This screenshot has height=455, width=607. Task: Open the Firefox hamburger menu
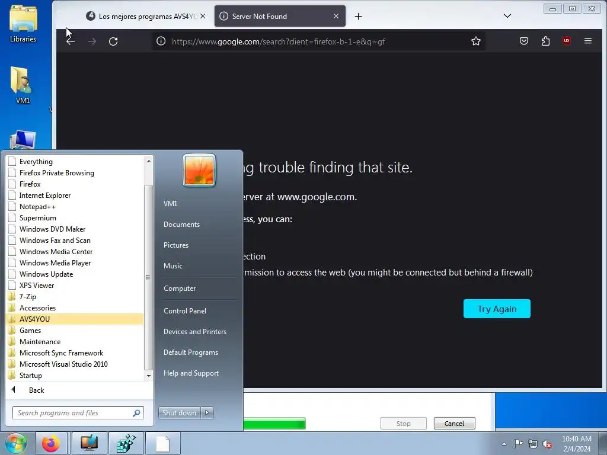tap(587, 41)
